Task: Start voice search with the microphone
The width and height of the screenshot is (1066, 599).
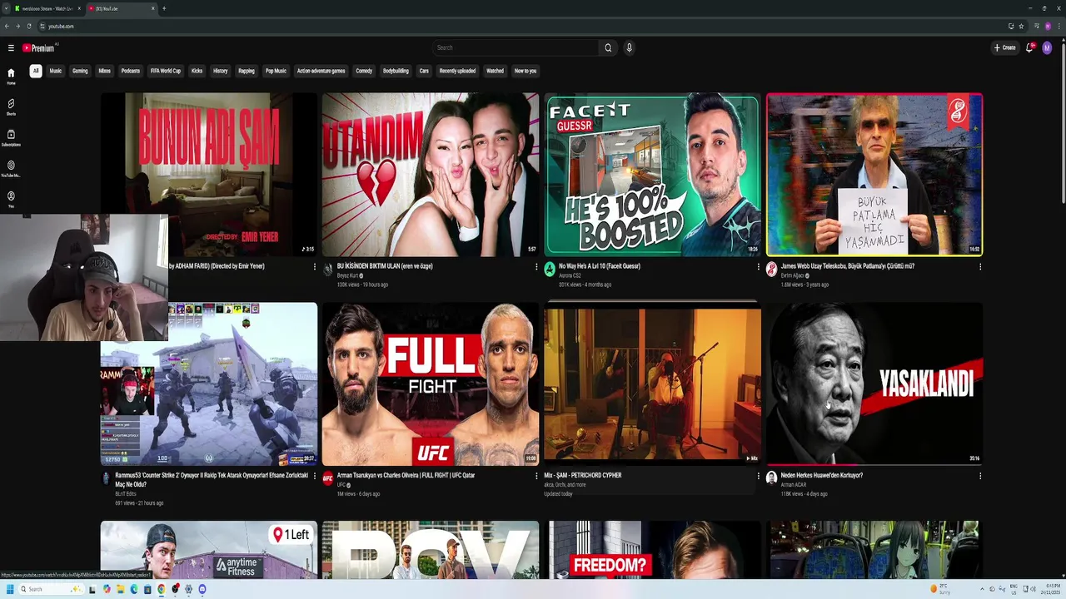Action: click(x=629, y=47)
